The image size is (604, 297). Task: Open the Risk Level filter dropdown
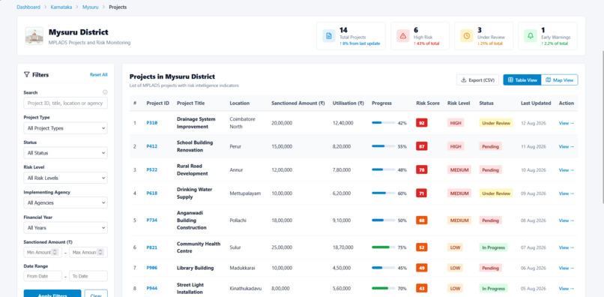65,178
